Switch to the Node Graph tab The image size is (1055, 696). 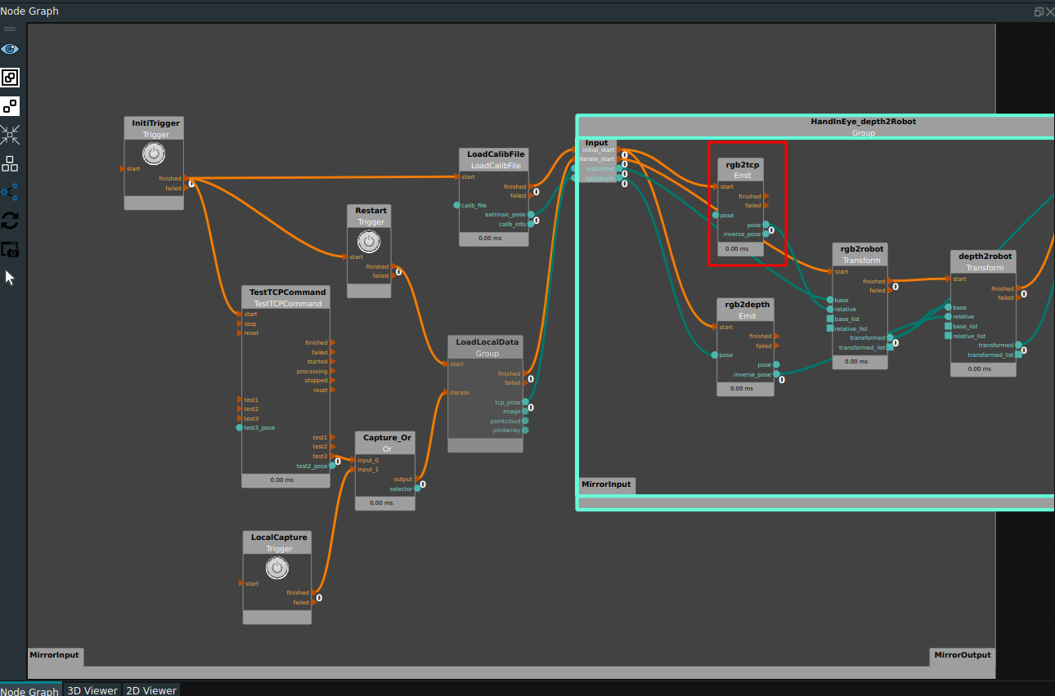point(29,690)
